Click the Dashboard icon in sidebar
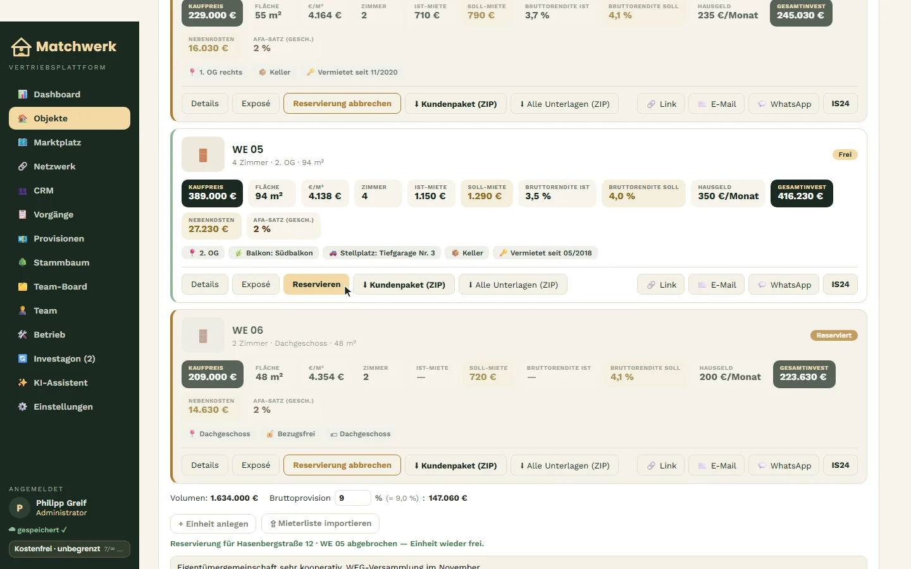 pyautogui.click(x=23, y=94)
